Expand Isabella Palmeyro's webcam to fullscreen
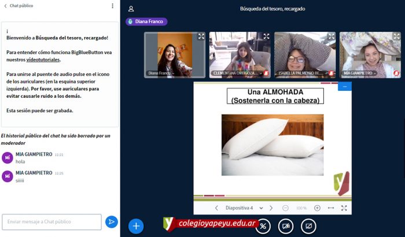The width and height of the screenshot is (405, 237). pos(331,36)
